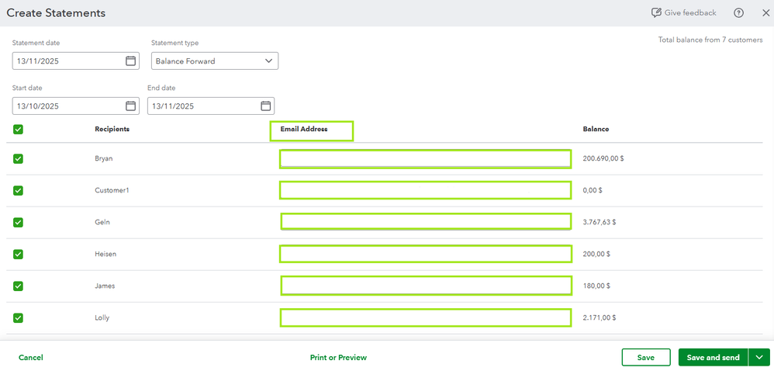Click the email address field for Geln
774x371 pixels.
(426, 221)
